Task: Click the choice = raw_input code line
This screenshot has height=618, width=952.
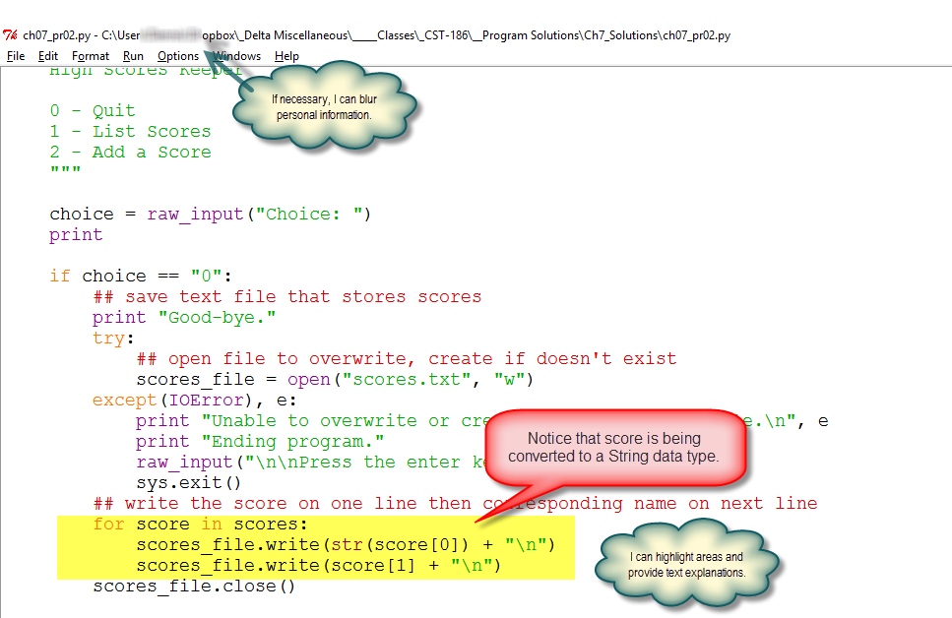Action: (x=210, y=214)
